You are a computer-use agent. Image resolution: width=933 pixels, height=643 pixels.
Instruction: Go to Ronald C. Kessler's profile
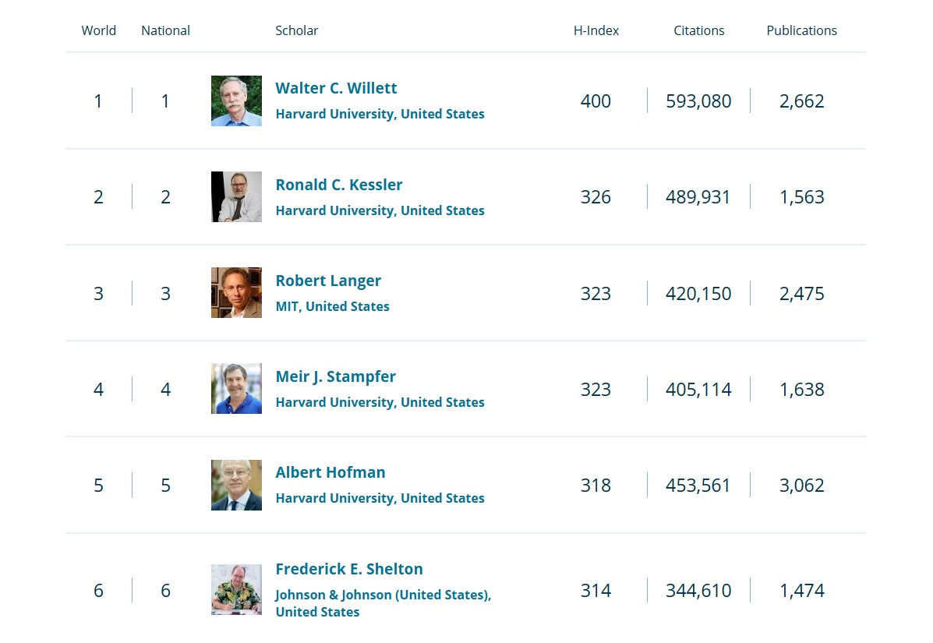pos(339,185)
